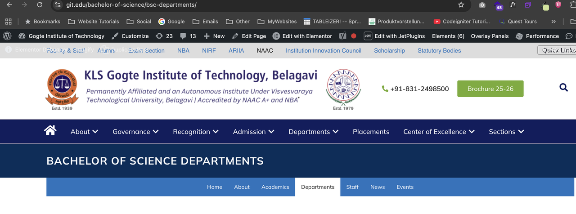
Task: Bookmark this page with the star icon
Action: [461, 5]
